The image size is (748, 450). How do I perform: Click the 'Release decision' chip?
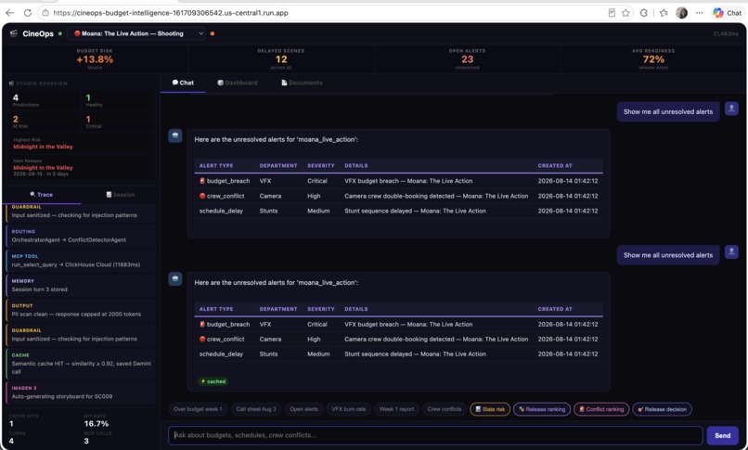(x=662, y=409)
